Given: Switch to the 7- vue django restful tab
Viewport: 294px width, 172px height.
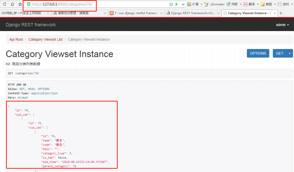Looking at the screenshot, I should (x=137, y=13).
